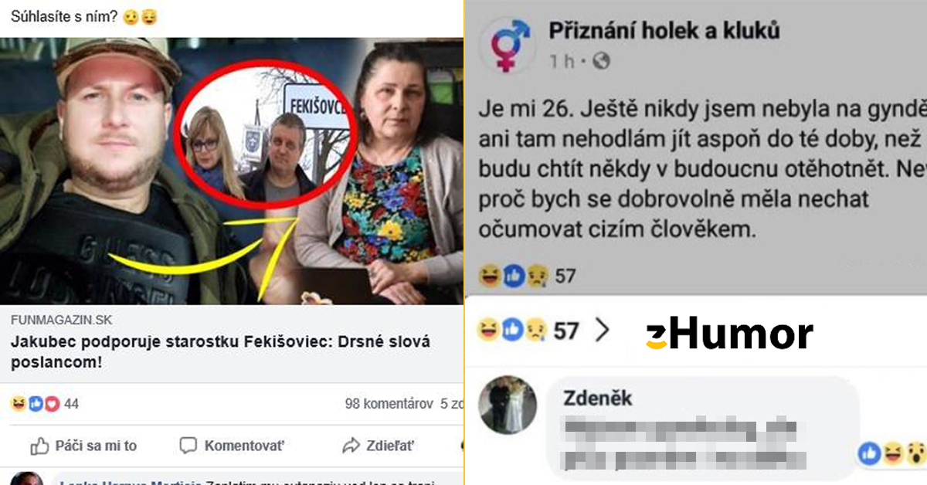Click the Komentovať speech bubble icon
Image resolution: width=927 pixels, height=485 pixels.
tap(188, 446)
